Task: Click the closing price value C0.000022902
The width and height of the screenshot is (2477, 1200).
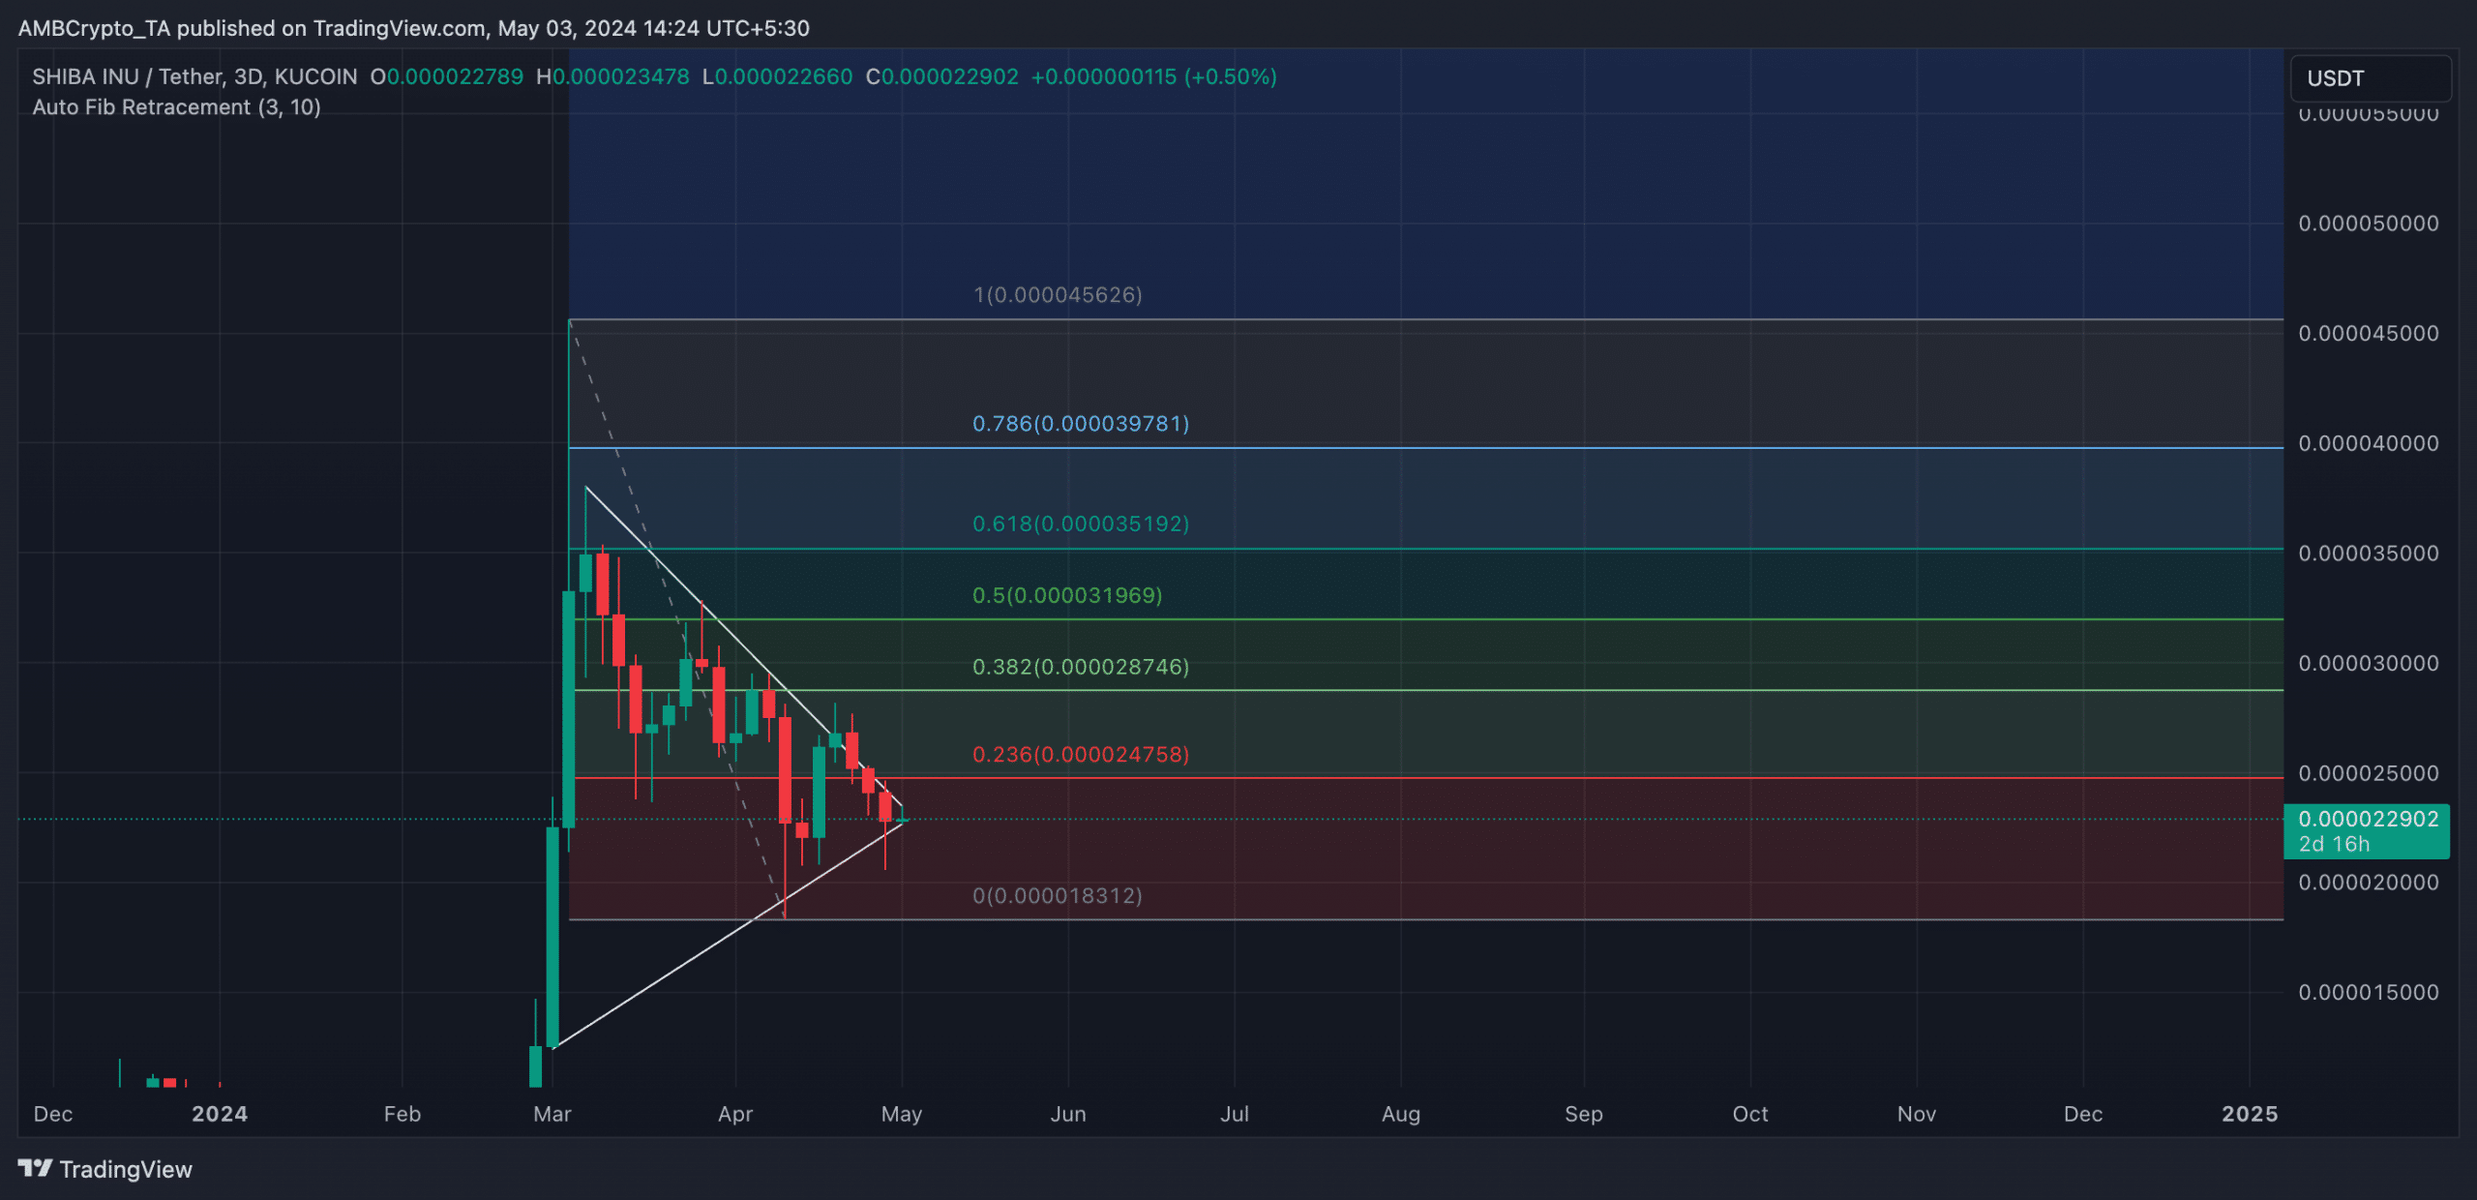Action: pos(941,76)
